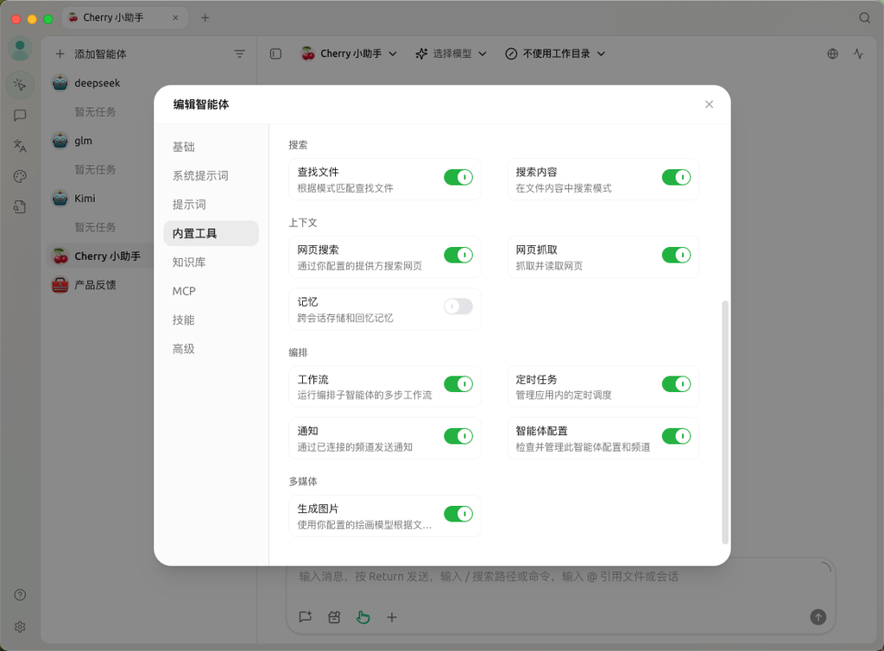Click the send arrow button
Viewport: 884px width, 651px height.
(818, 617)
